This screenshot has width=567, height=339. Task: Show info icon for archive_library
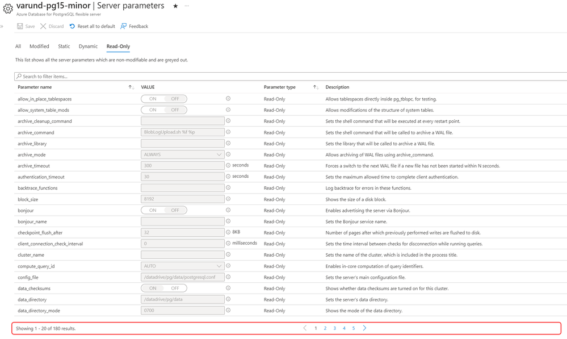(228, 143)
